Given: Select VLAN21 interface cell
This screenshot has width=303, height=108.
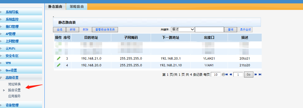Looking at the screenshot, I should point(209,58).
